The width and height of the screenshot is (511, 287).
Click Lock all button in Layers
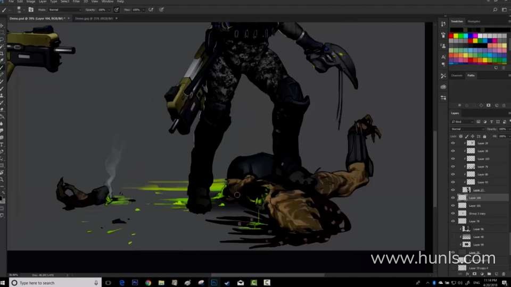484,137
